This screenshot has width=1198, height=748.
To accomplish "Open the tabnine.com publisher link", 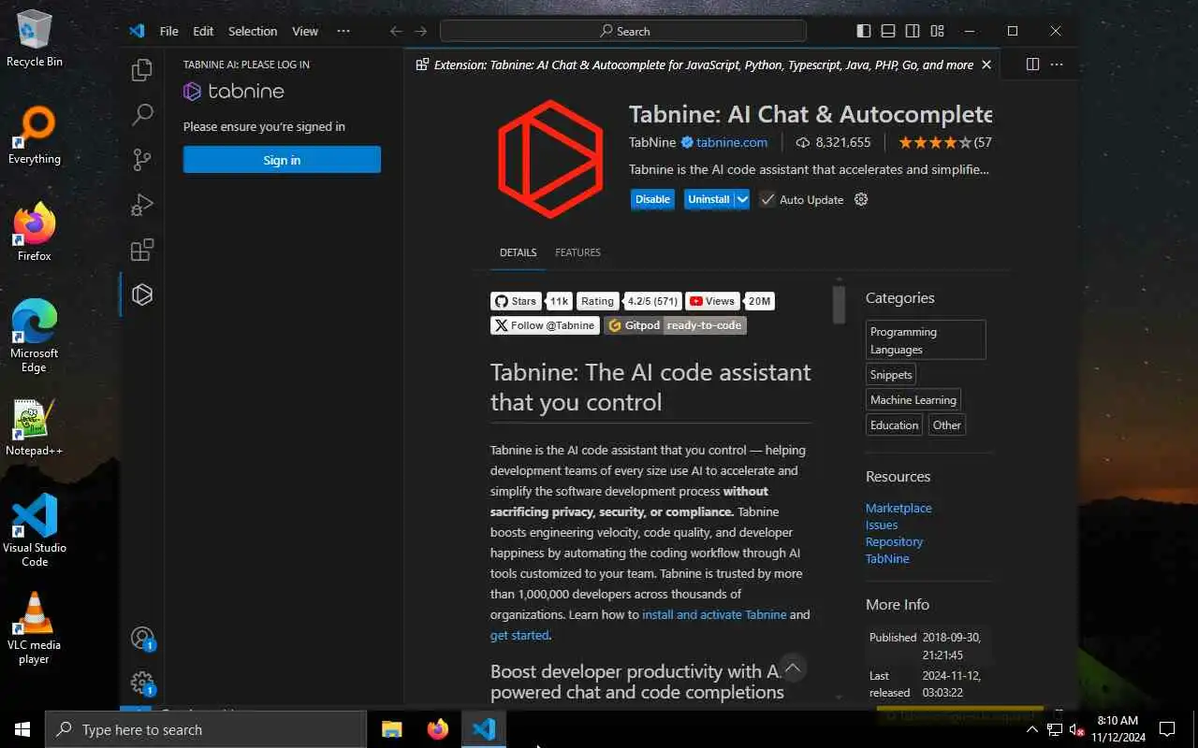I will click(x=732, y=143).
